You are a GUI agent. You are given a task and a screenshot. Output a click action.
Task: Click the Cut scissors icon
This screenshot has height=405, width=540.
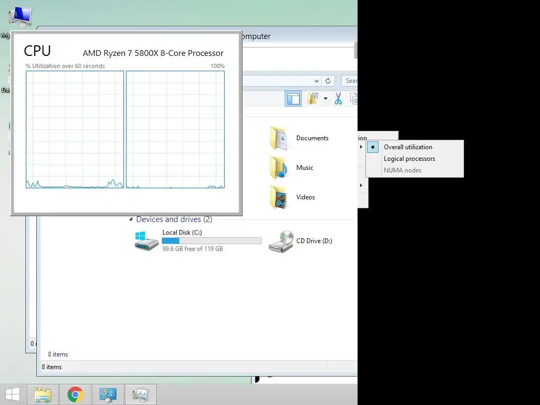pyautogui.click(x=338, y=99)
